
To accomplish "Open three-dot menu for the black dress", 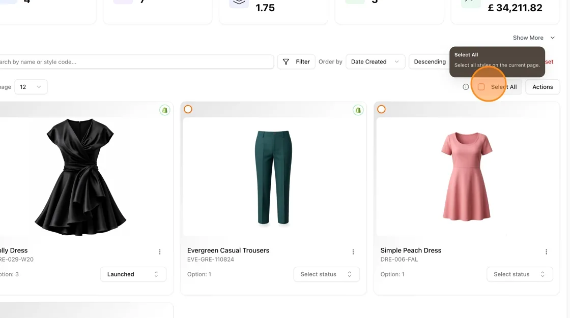I will [x=160, y=251].
